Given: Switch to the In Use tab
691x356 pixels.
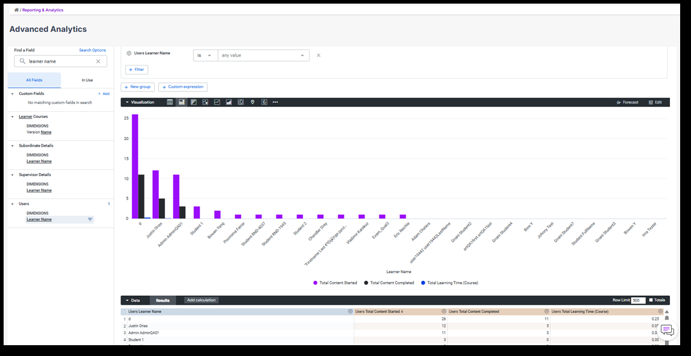Looking at the screenshot, I should (x=87, y=80).
